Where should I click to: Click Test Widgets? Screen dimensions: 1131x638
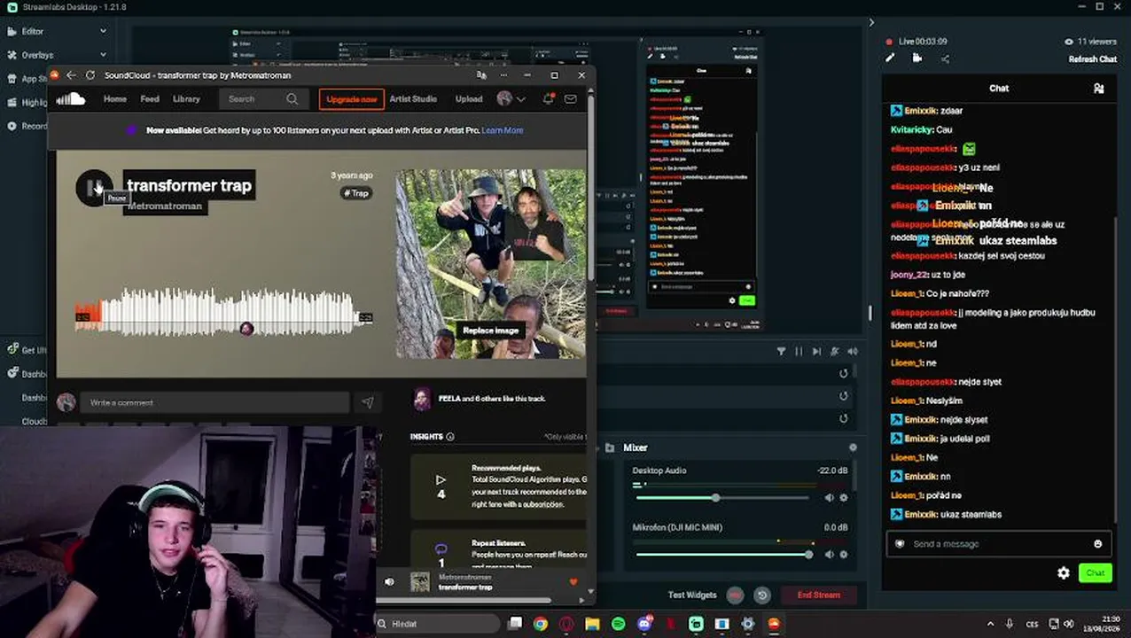pyautogui.click(x=692, y=595)
